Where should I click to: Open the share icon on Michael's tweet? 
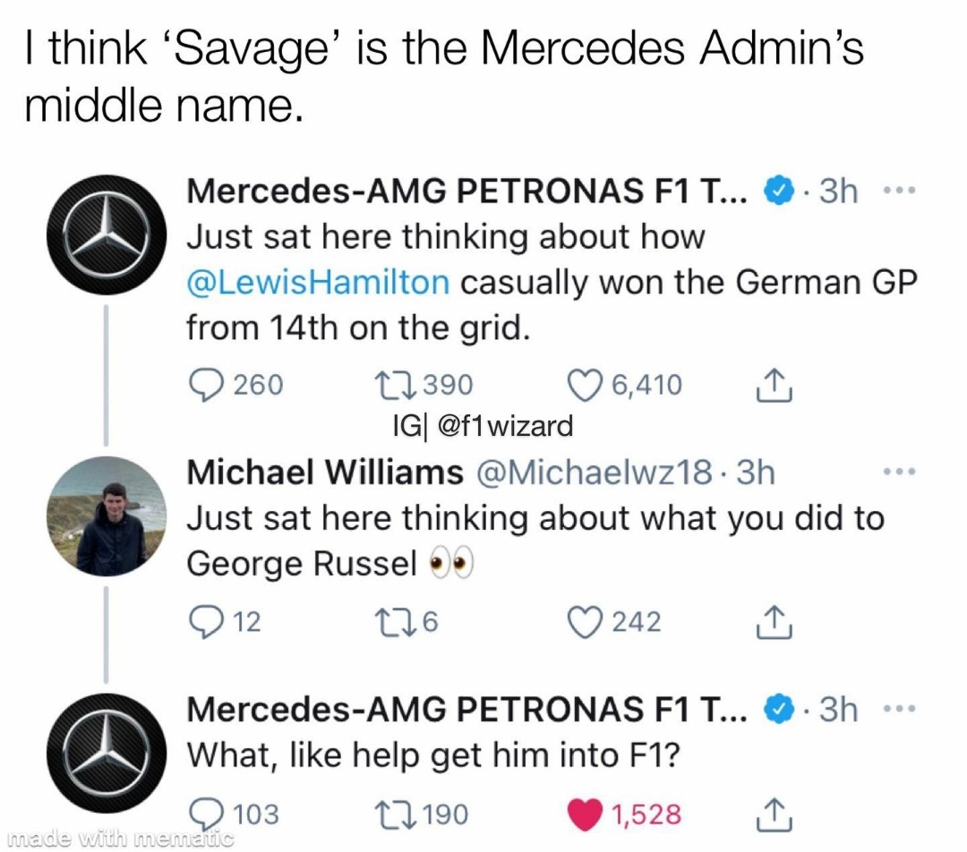click(772, 619)
